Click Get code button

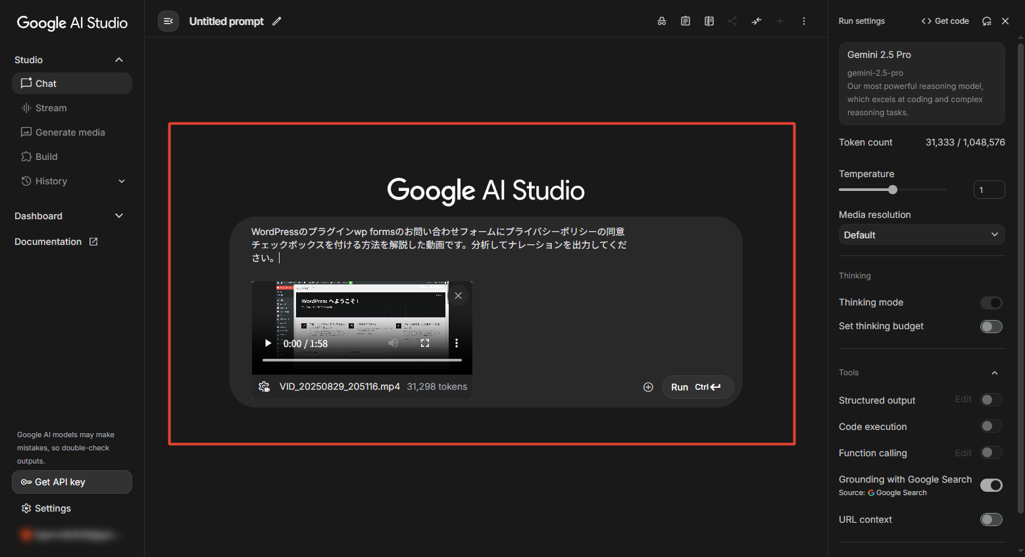pos(945,21)
